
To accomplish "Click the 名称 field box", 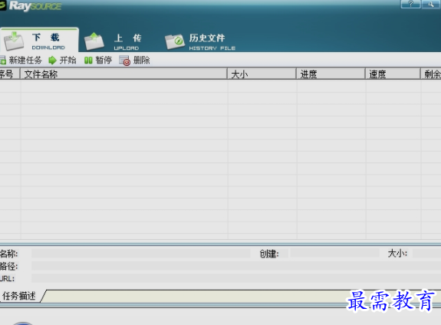I will 140,253.
